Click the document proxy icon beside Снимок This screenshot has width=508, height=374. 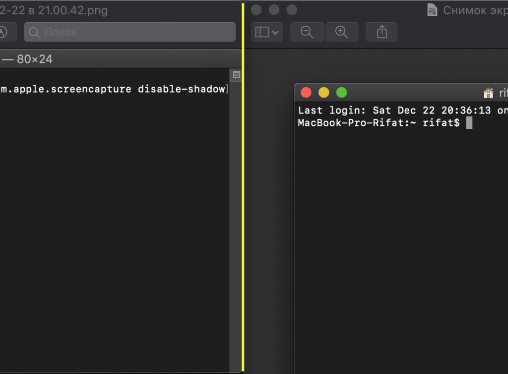point(432,10)
